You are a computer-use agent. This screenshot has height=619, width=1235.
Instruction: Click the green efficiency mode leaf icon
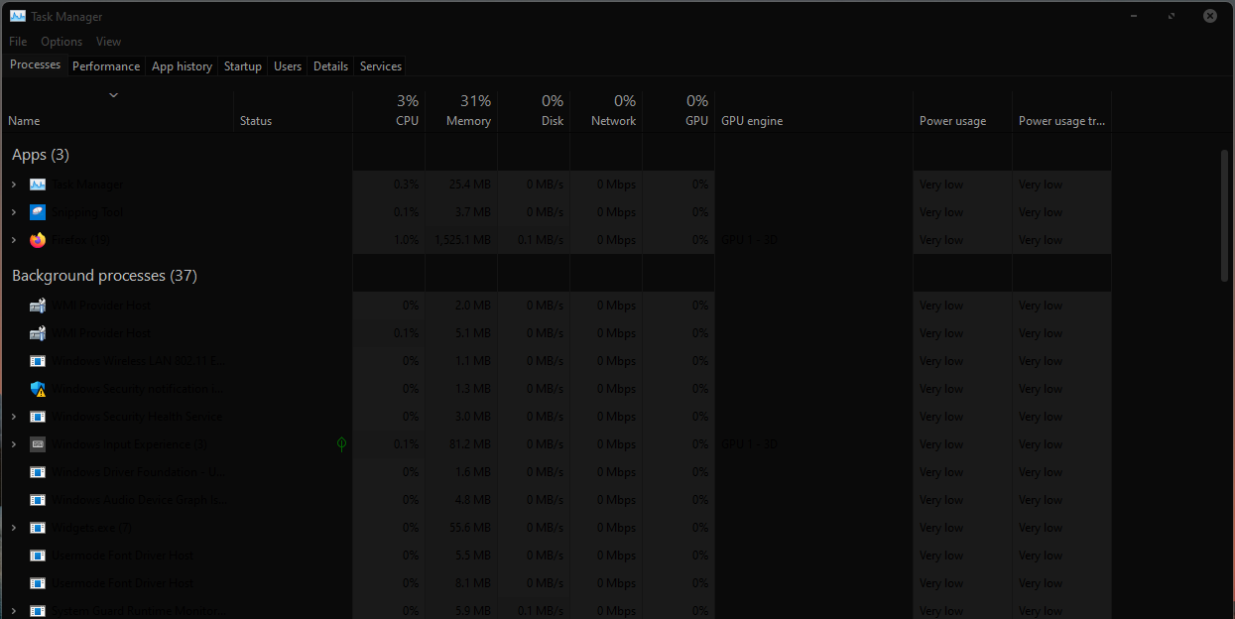(341, 443)
